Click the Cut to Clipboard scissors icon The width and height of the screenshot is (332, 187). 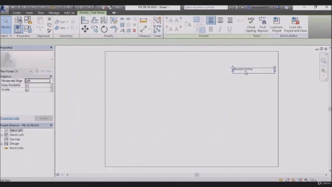tap(49, 19)
